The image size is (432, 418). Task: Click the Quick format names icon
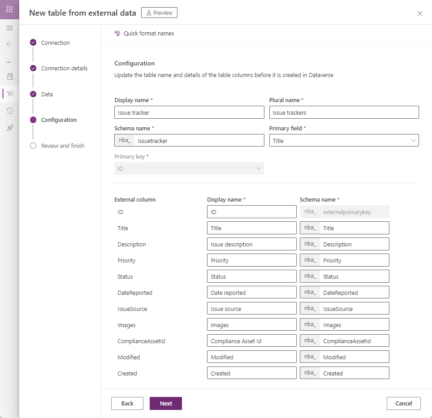pos(117,33)
